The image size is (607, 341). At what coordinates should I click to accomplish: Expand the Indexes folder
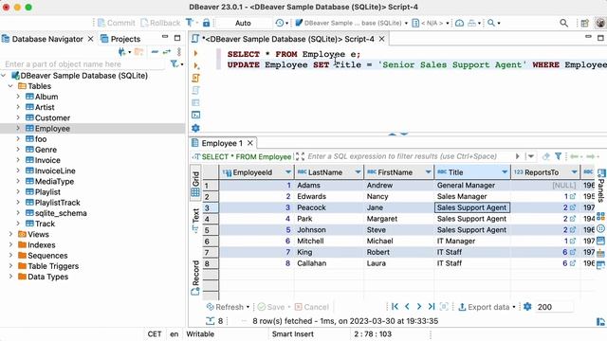click(x=10, y=244)
